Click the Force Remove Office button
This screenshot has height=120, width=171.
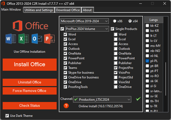click(x=30, y=91)
